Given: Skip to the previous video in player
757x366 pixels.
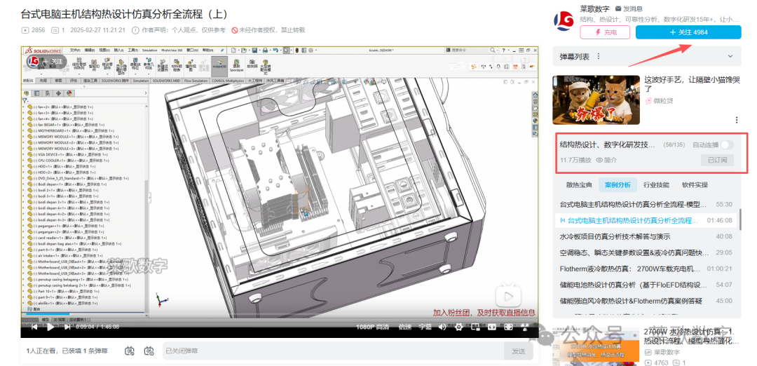Looking at the screenshot, I should click(34, 327).
